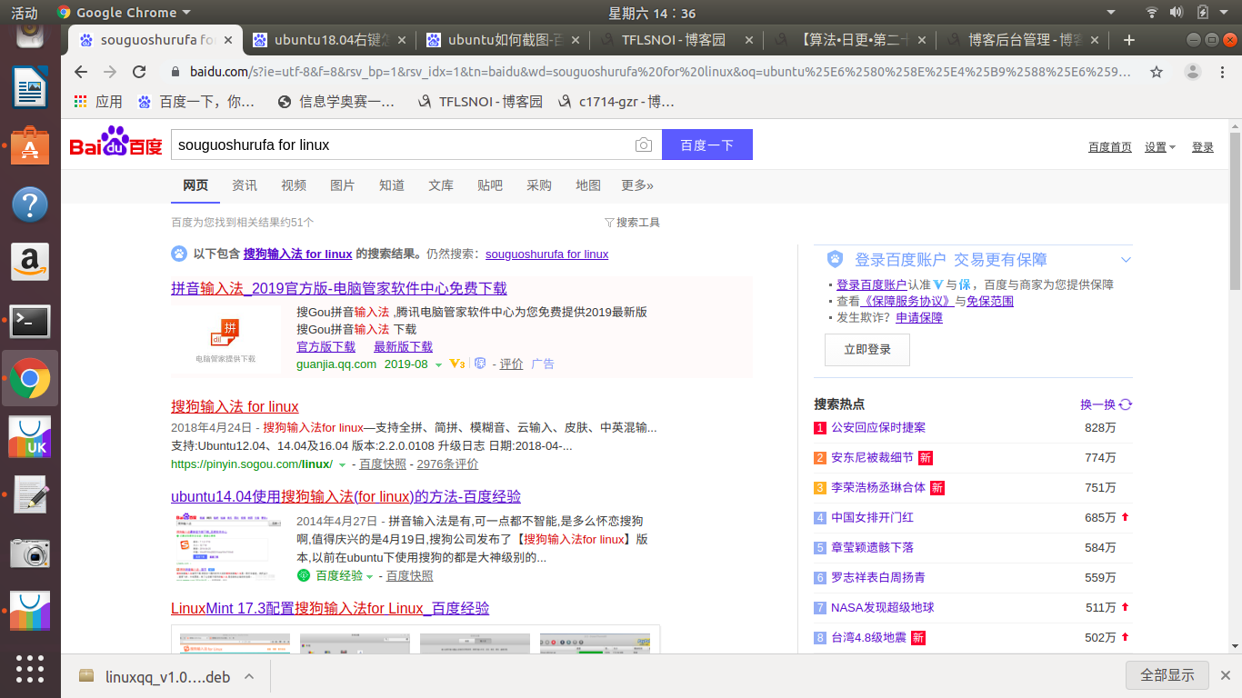Viewport: 1242px width, 698px height.
Task: Refresh hot searches with the 换一换 icon
Action: (x=1126, y=404)
